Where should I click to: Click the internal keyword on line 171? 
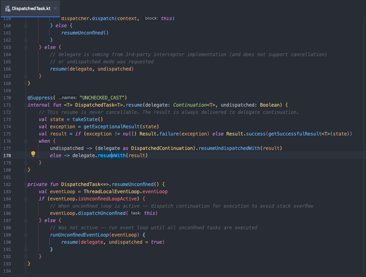39,105
